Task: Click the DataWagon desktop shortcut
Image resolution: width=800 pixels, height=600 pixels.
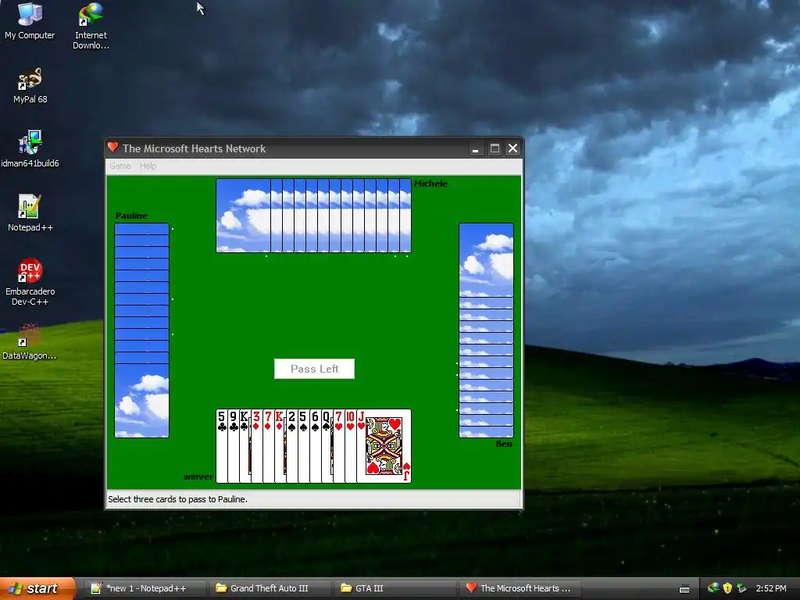Action: 29,342
